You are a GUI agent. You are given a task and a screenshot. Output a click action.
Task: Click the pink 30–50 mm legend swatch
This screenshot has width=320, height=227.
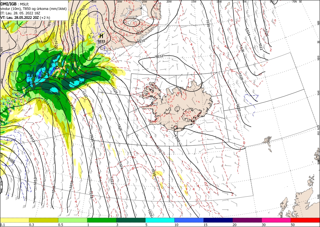tap(276, 220)
